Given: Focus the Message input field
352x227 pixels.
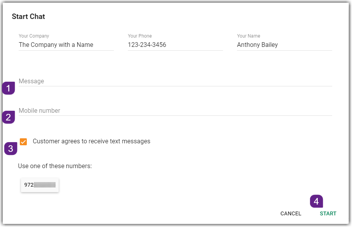Looking at the screenshot, I should tap(175, 81).
